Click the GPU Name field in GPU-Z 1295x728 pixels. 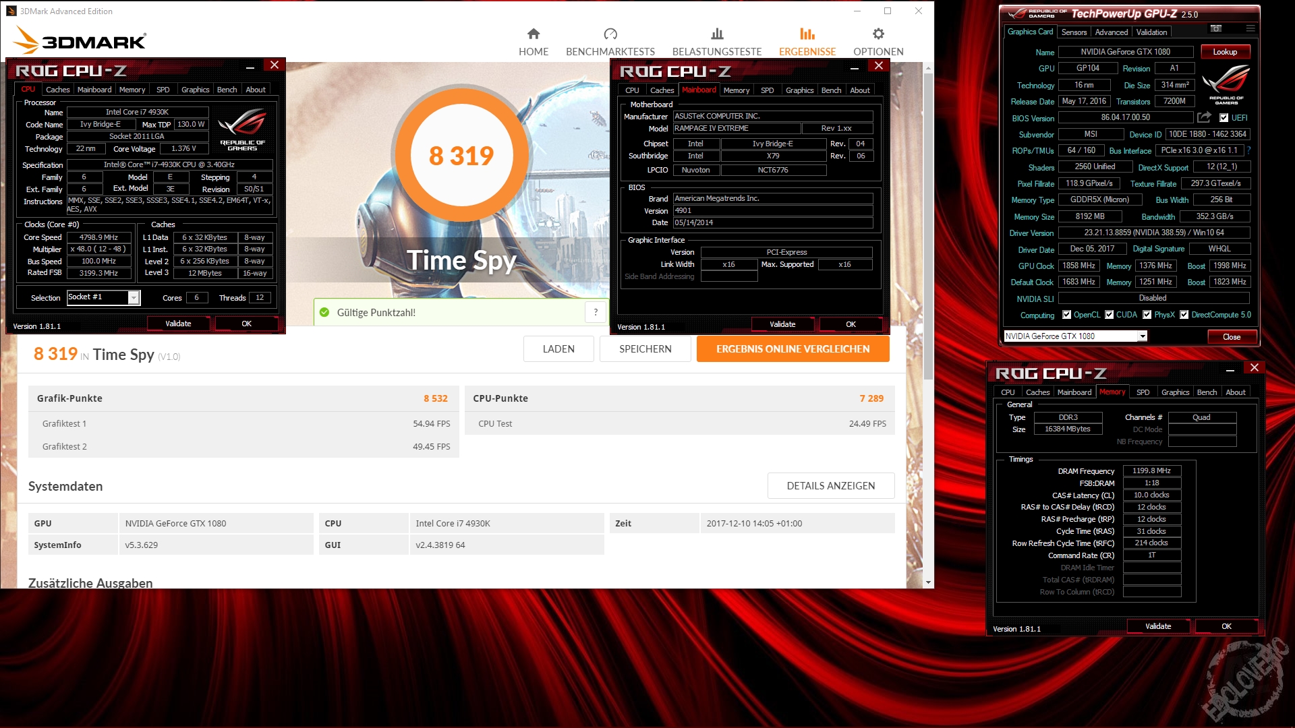pos(1125,52)
